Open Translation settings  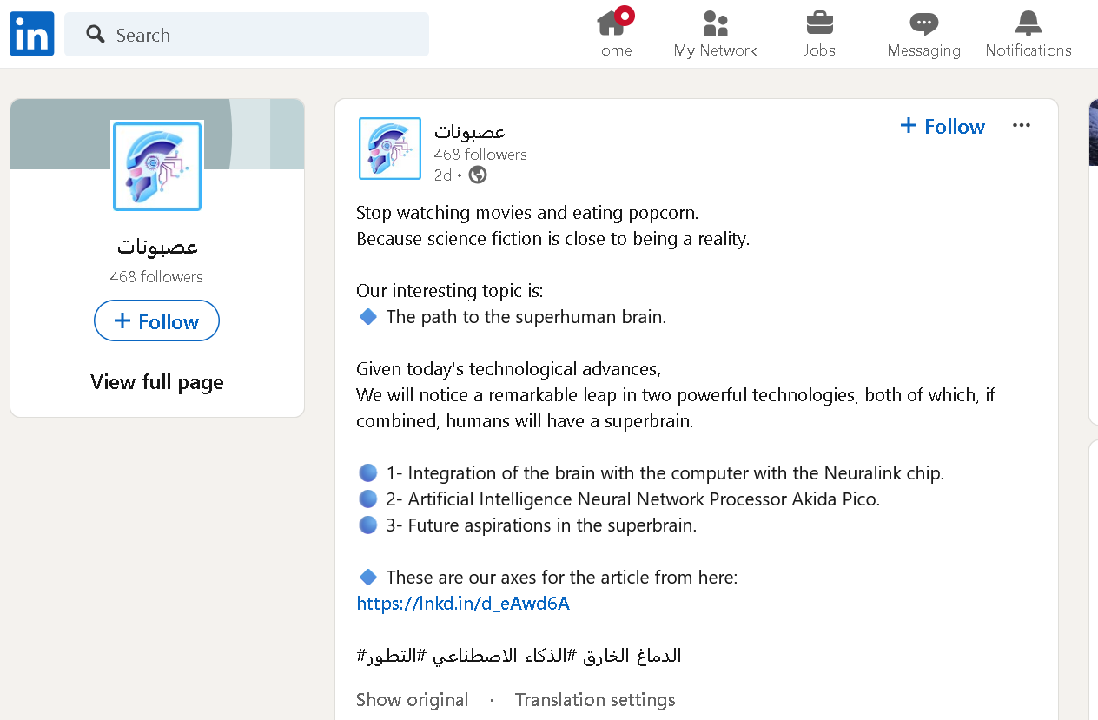click(x=595, y=700)
